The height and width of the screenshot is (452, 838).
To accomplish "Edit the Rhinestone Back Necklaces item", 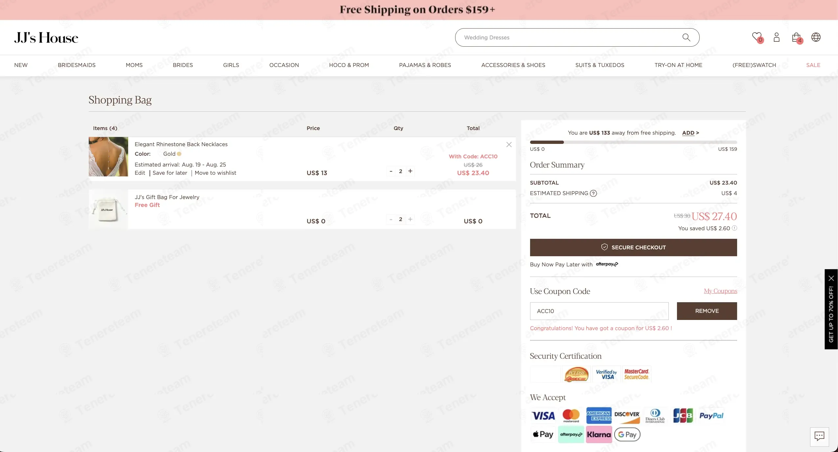I will [x=140, y=173].
